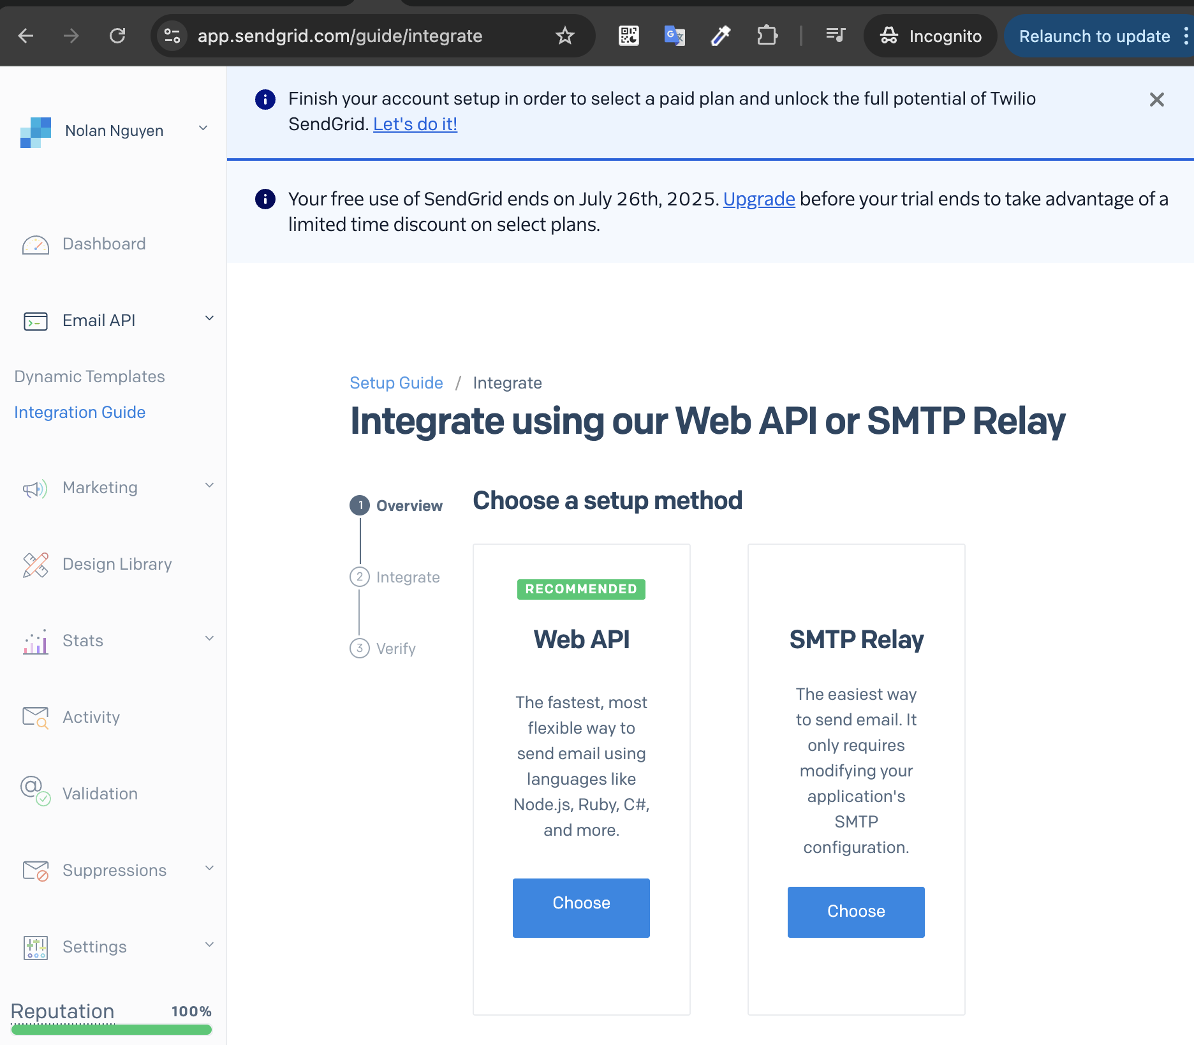This screenshot has height=1045, width=1194.
Task: Expand the Nolan Nguyen account dropdown
Action: pos(203,128)
